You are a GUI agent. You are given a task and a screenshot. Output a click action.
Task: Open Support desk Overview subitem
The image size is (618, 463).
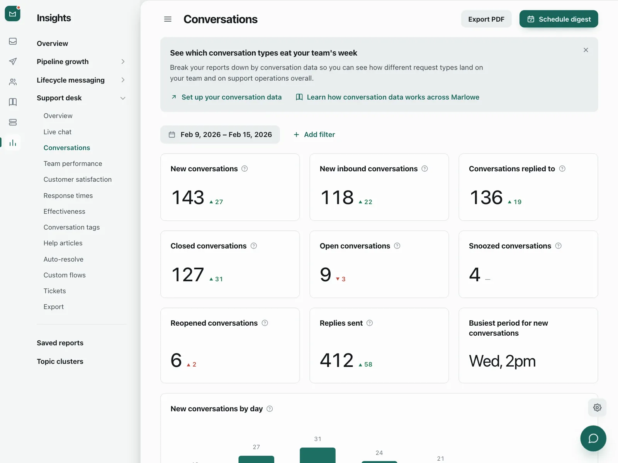[x=58, y=116]
